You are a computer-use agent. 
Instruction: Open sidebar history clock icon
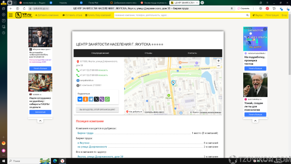(x=3, y=33)
